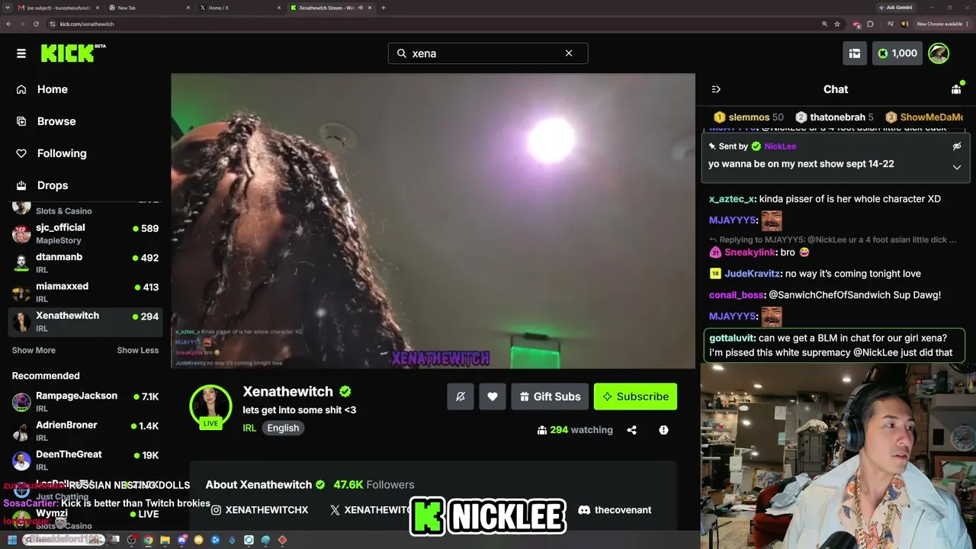Viewport: 976px width, 549px height.
Task: Open AdrienBroner recommended channel
Action: 85,431
